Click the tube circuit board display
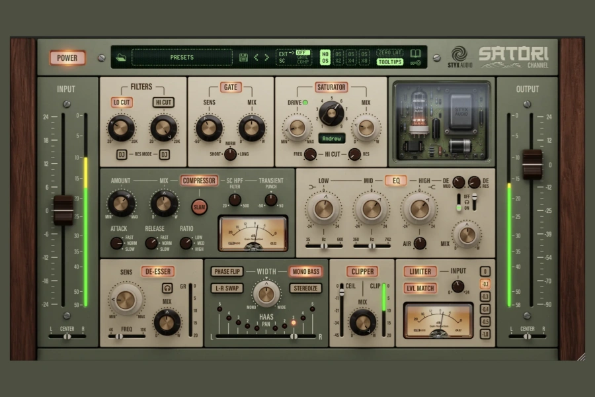The width and height of the screenshot is (595, 397). (x=442, y=122)
